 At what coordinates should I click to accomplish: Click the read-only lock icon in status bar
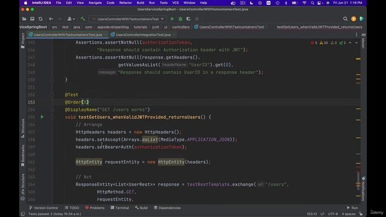[x=361, y=214]
